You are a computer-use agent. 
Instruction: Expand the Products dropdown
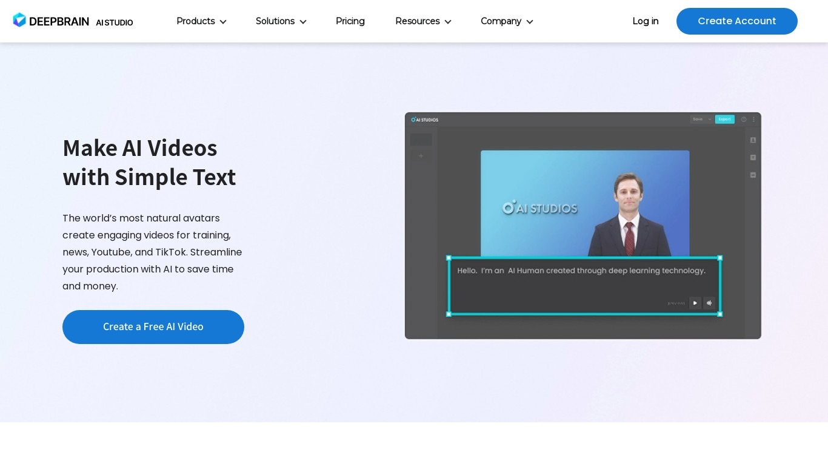(201, 21)
